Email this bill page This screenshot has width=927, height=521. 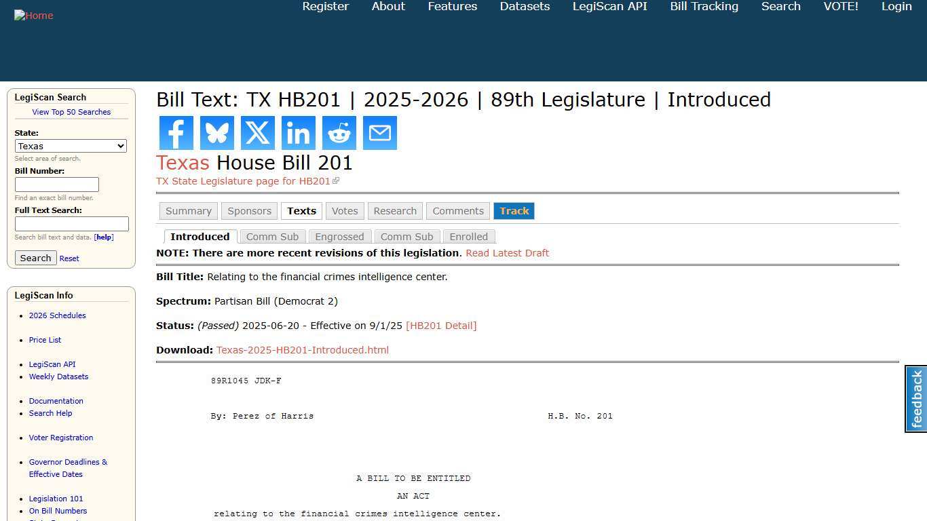pos(379,133)
